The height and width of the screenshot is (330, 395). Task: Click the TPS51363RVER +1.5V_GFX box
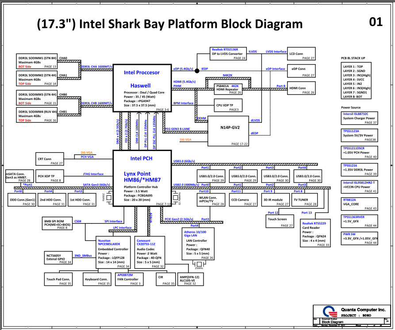pyautogui.click(x=359, y=221)
